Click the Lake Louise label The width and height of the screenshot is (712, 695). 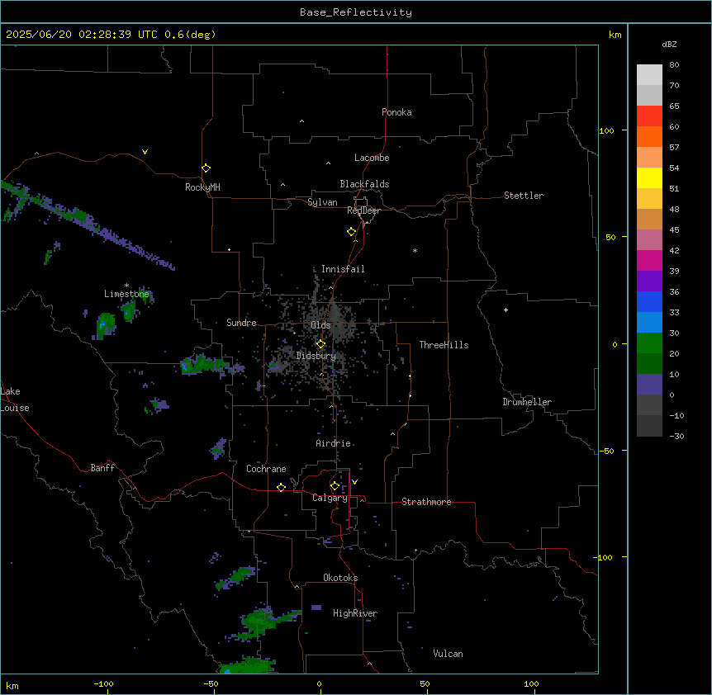click(x=15, y=400)
